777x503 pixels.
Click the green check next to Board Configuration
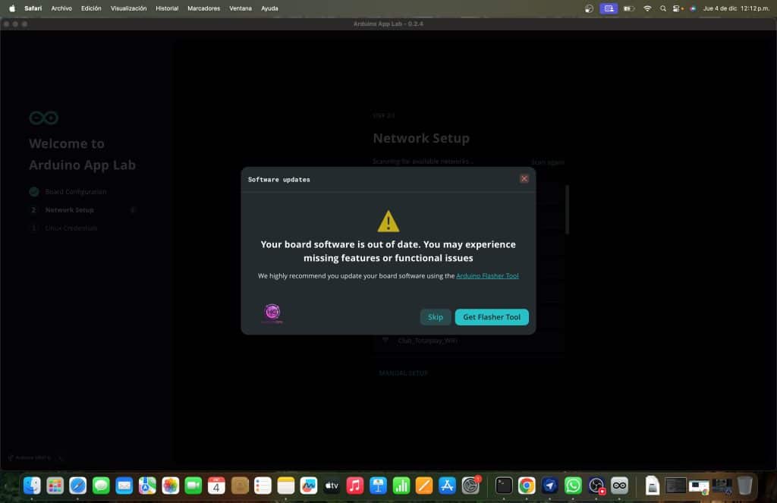point(33,192)
